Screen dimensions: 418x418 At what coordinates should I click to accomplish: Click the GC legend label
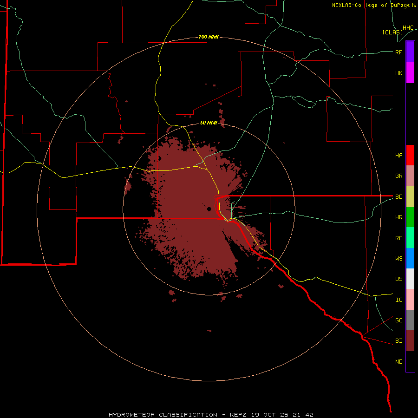(x=398, y=320)
